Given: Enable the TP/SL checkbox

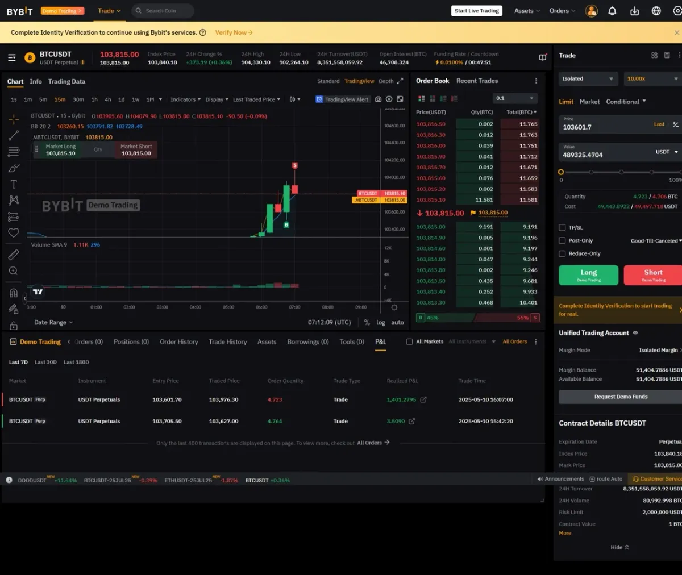Looking at the screenshot, I should (562, 227).
